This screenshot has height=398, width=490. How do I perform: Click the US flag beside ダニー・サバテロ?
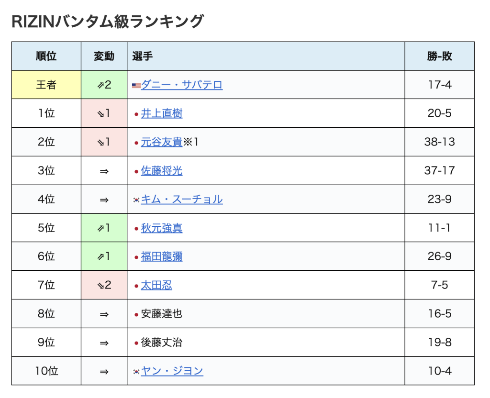136,86
